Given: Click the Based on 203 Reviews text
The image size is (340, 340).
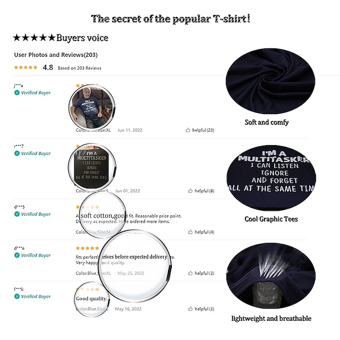Looking at the screenshot, I should (x=79, y=68).
